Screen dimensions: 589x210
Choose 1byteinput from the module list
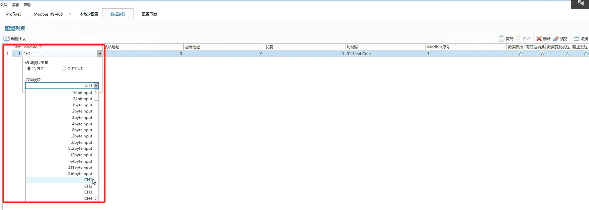[60, 105]
